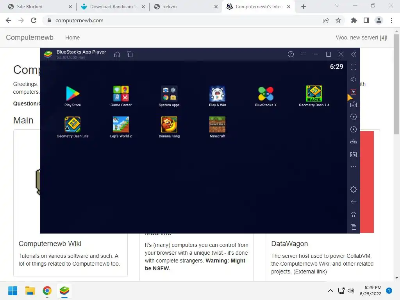Launch Banana Kong game
The width and height of the screenshot is (400, 300).
click(169, 127)
